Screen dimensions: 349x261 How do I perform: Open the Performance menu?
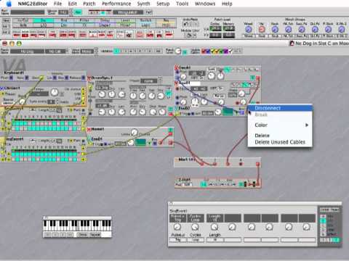[116, 4]
